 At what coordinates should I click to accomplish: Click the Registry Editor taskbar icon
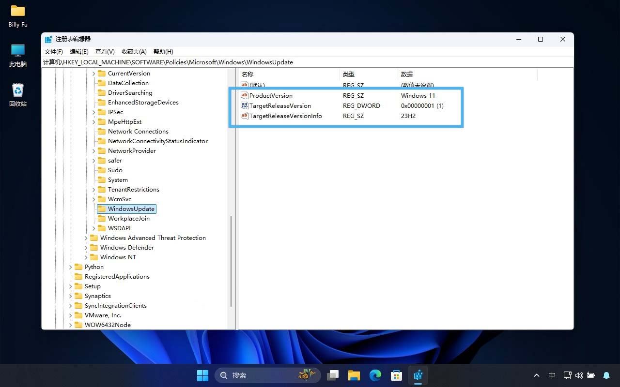(418, 375)
